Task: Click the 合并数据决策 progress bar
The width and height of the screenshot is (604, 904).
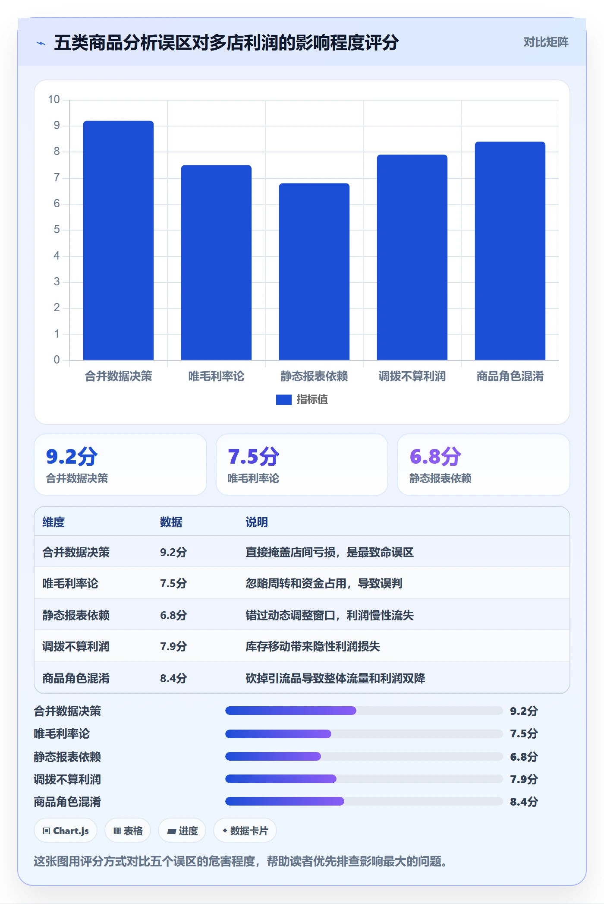Action: 364,711
